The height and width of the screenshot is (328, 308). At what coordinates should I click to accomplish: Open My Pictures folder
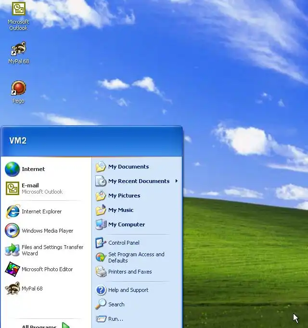(x=137, y=196)
